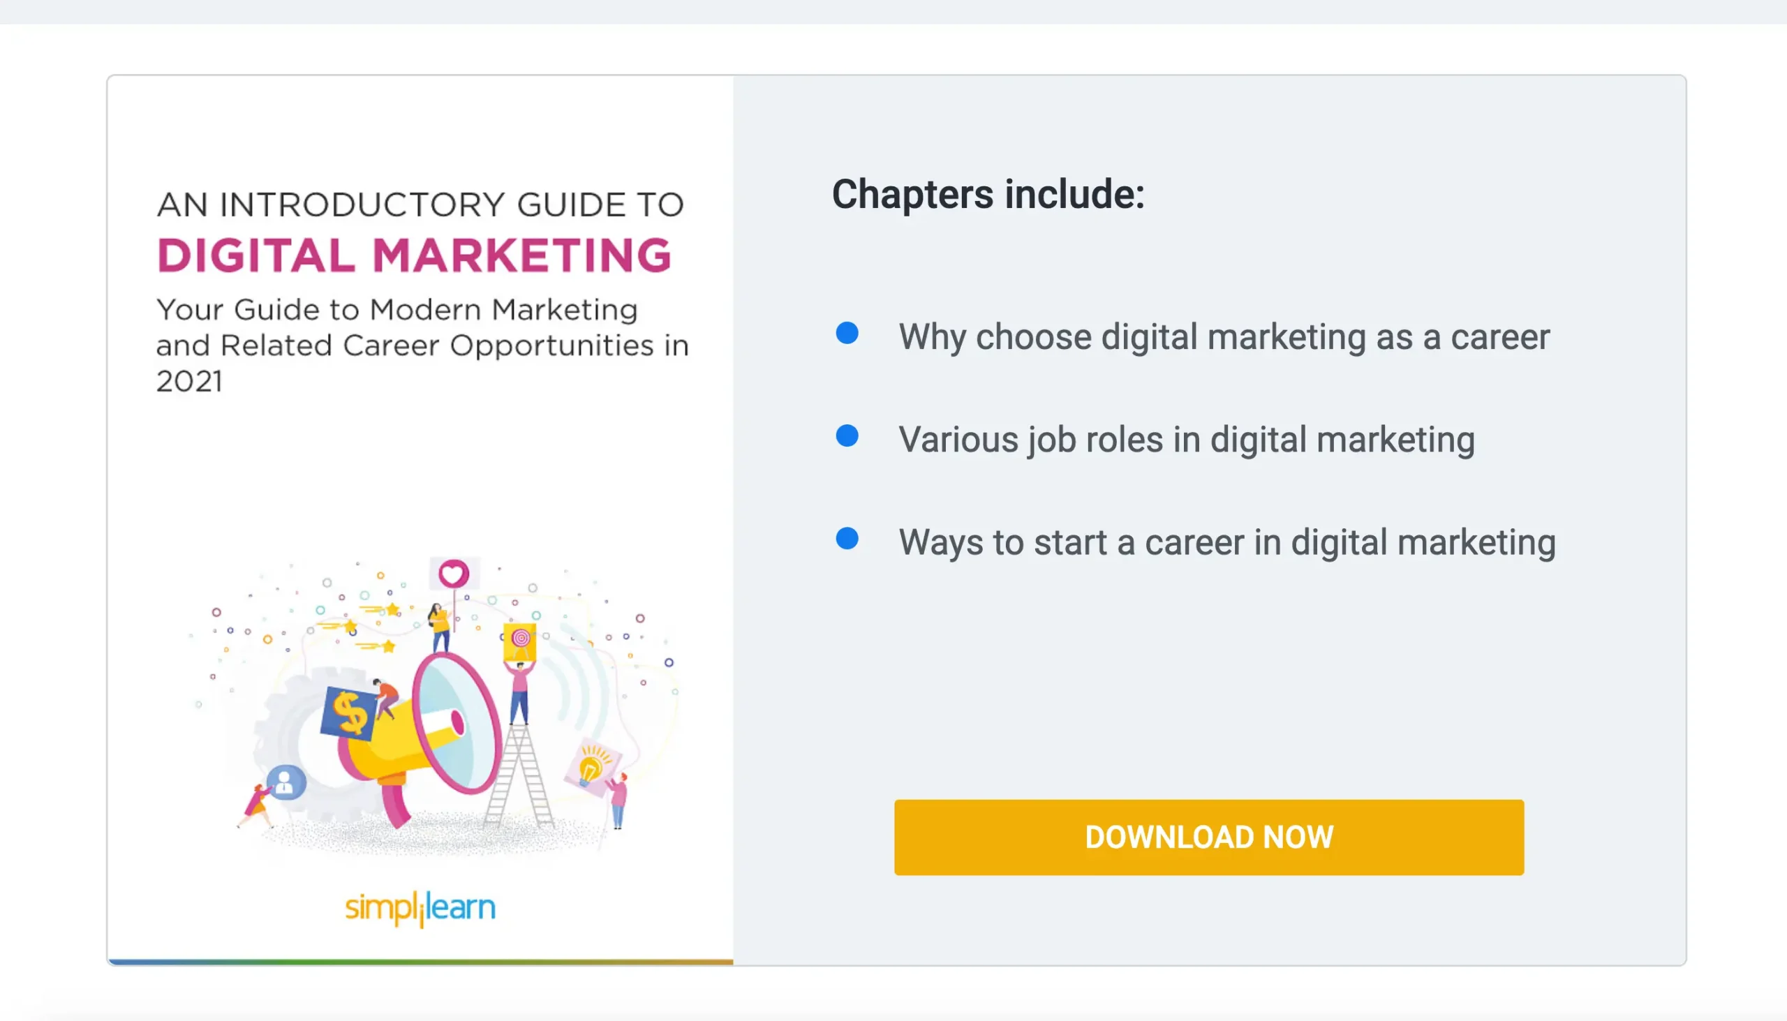Select 'Various job roles in digital marketing' chapter

pos(1187,440)
